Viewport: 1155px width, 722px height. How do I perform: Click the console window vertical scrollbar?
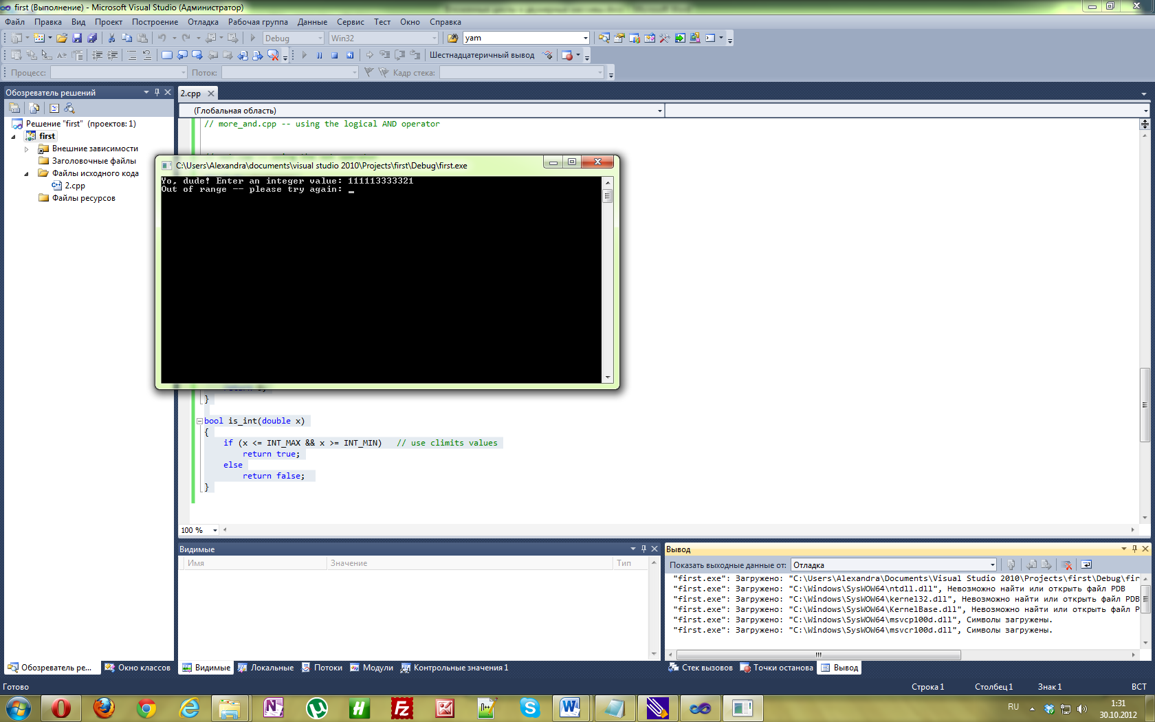point(607,279)
